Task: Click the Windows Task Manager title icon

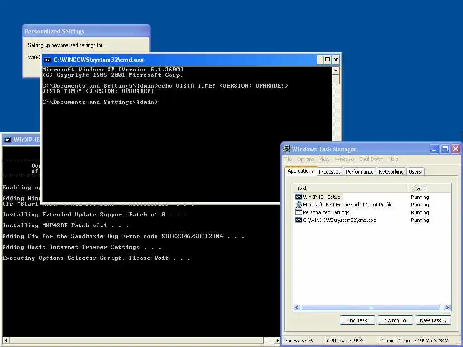Action: [287, 149]
